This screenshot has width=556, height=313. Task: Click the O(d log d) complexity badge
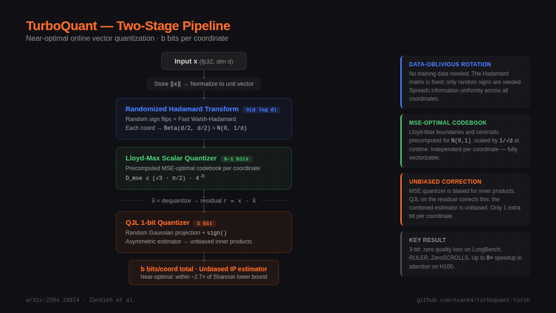pyautogui.click(x=261, y=109)
